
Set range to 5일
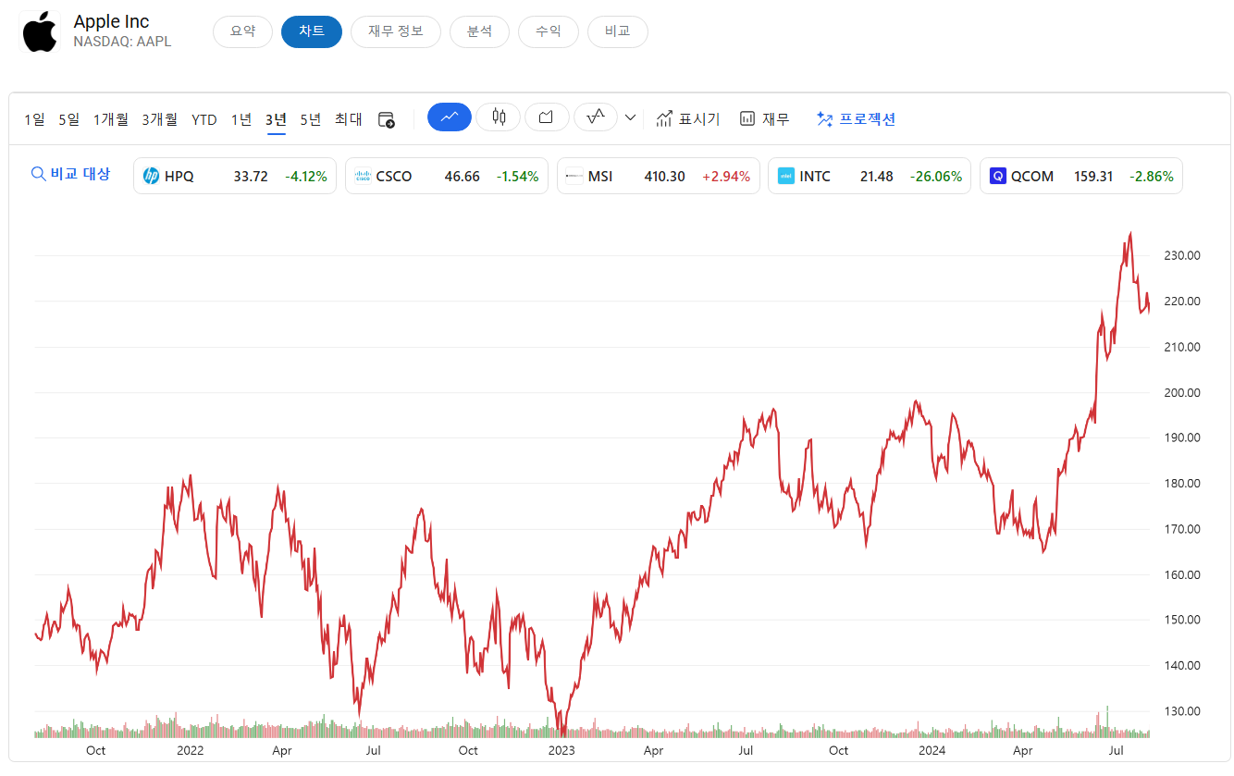click(69, 119)
